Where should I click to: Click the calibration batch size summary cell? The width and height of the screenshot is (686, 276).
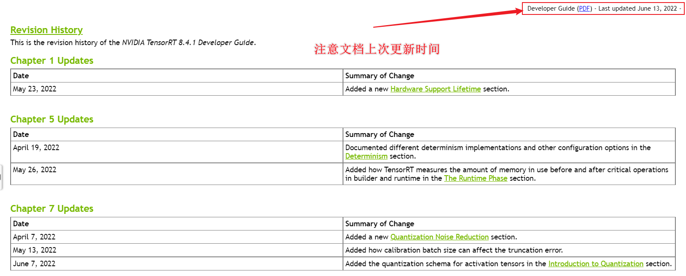pos(509,250)
